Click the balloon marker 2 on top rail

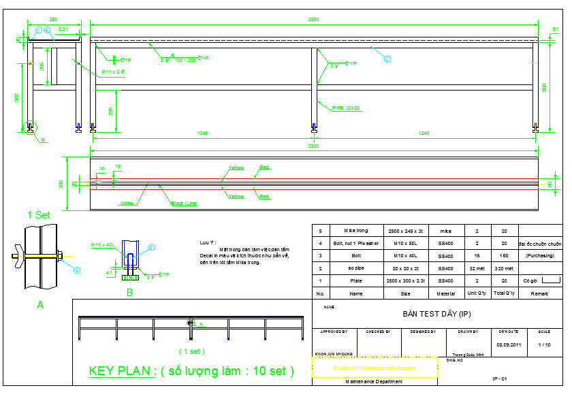tap(387, 60)
